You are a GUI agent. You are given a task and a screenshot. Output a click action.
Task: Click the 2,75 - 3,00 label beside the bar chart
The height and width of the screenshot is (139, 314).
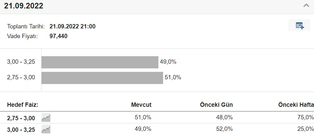[21, 77]
